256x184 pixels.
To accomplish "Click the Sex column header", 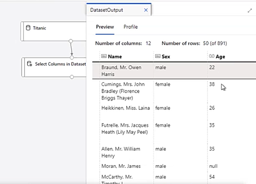I will coord(166,57).
